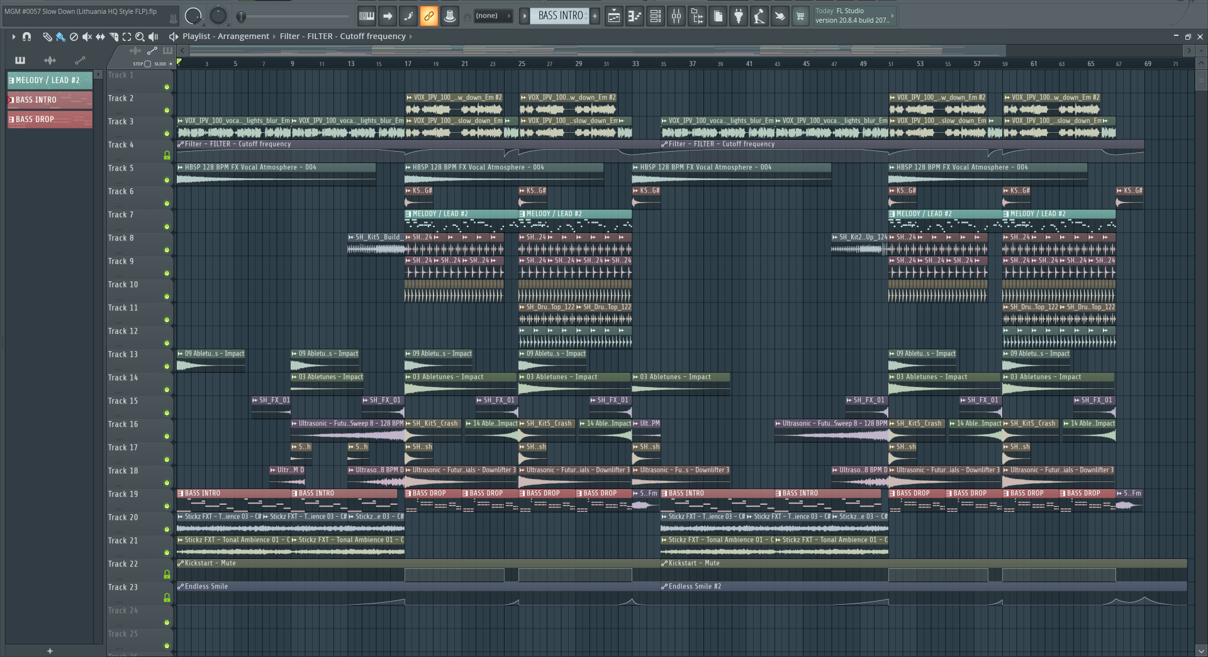Open the Channel rack icon
1208x657 pixels.
pos(656,16)
